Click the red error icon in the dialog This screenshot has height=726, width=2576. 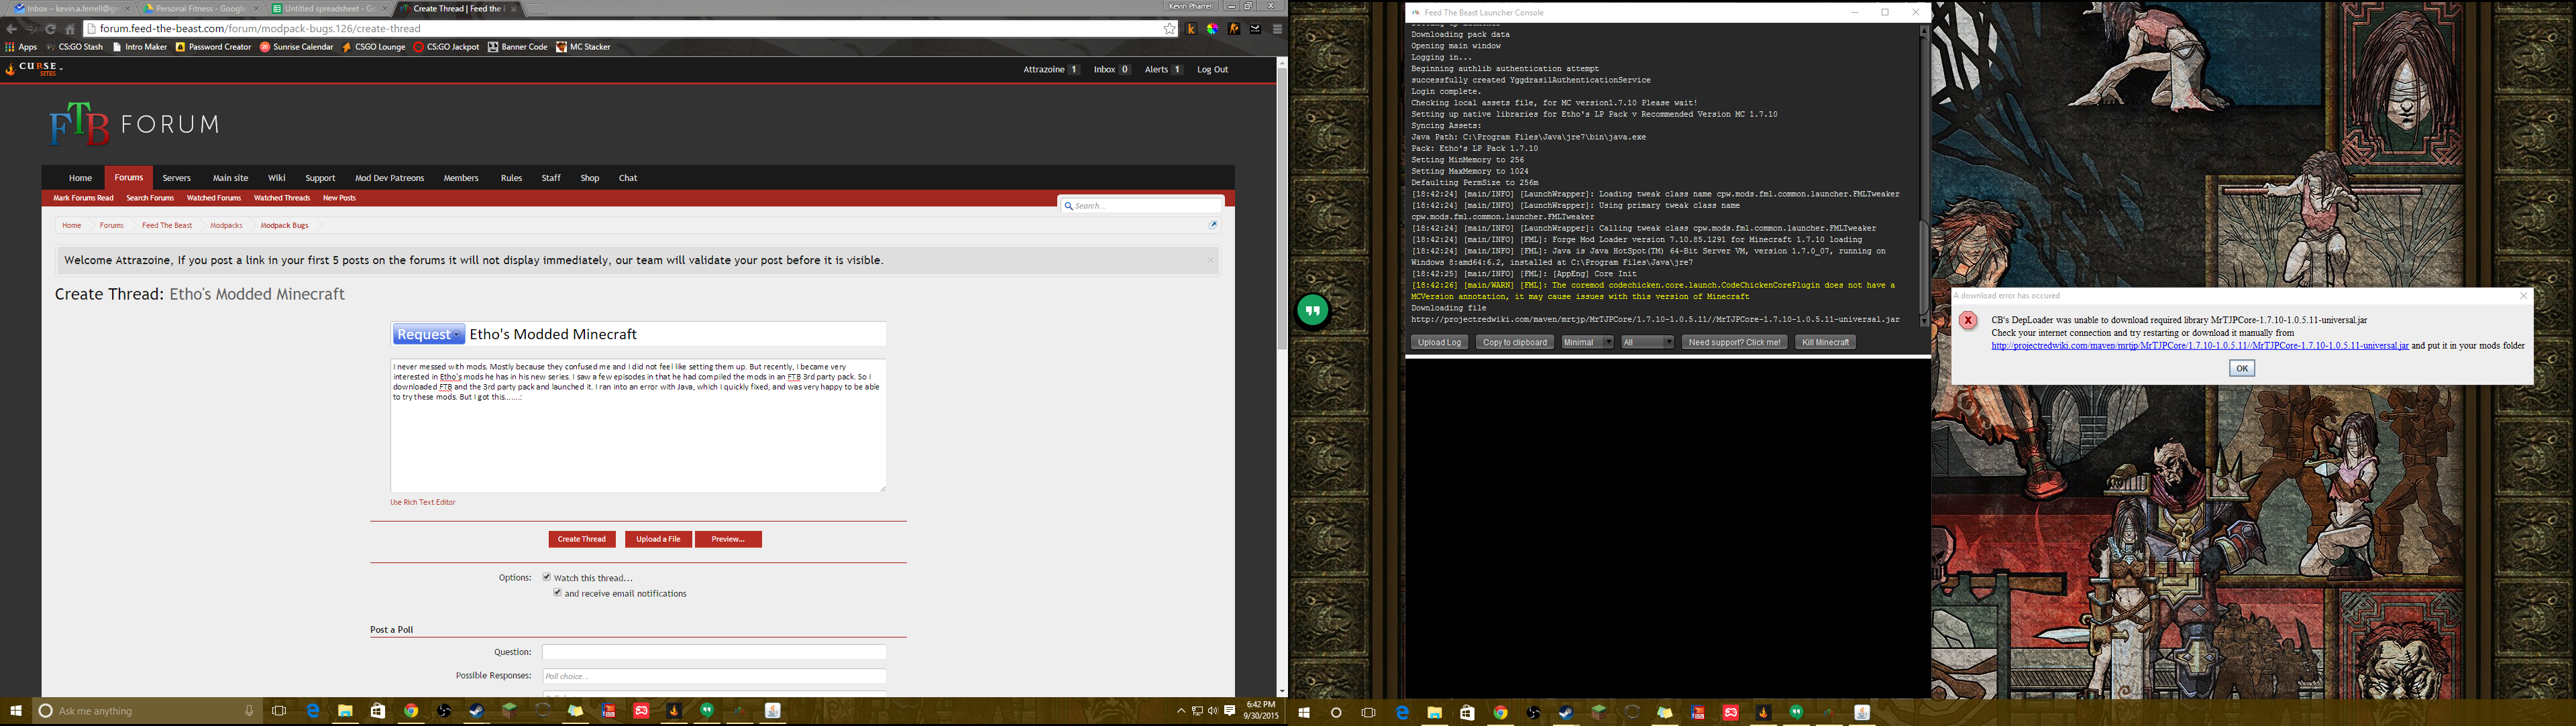pyautogui.click(x=1968, y=320)
